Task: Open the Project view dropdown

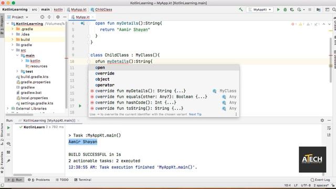Action: pos(18,17)
